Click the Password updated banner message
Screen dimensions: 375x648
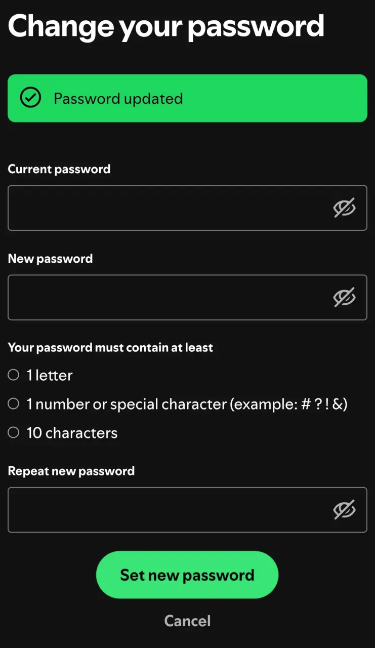tap(187, 98)
